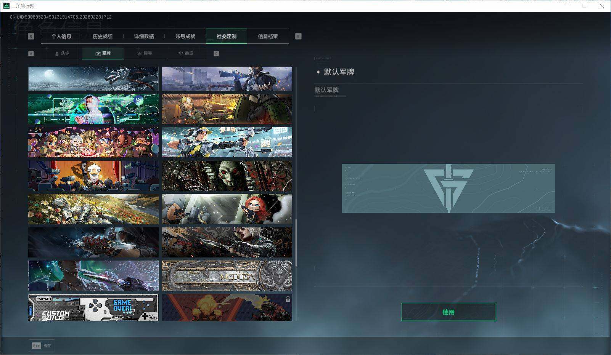611x355 pixels.
Task: Click the 社交定制 tab
Action: tap(227, 36)
